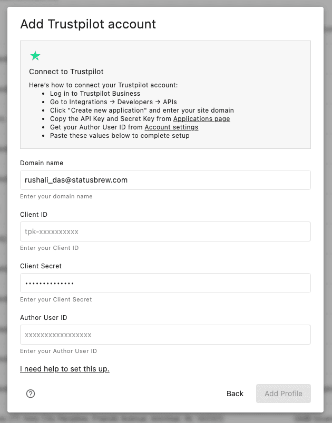Viewport: 332px width, 423px height.
Task: Follow the Account settings link
Action: click(x=171, y=127)
